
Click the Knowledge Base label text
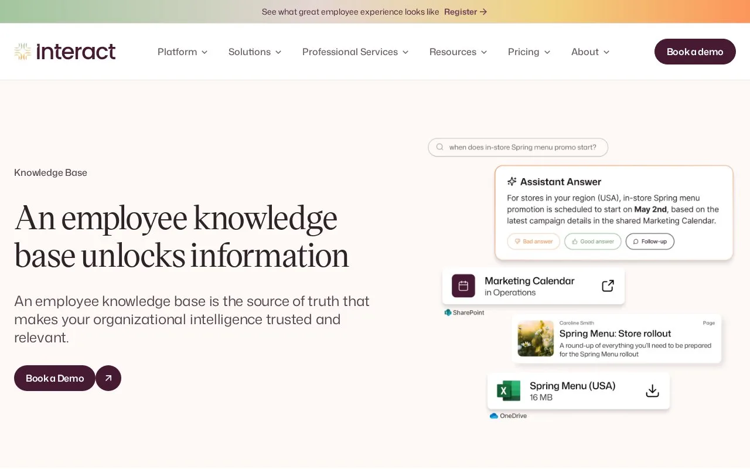pos(50,172)
